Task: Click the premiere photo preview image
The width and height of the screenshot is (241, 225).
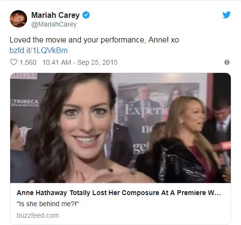Action: [120, 128]
